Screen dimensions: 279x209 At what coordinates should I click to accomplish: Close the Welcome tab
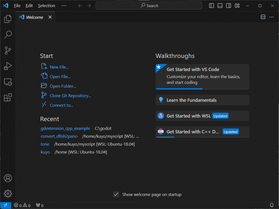pos(50,17)
